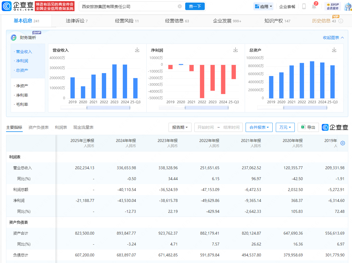Download the 营业收入 chart image
352x263 pixels.
click(x=137, y=50)
